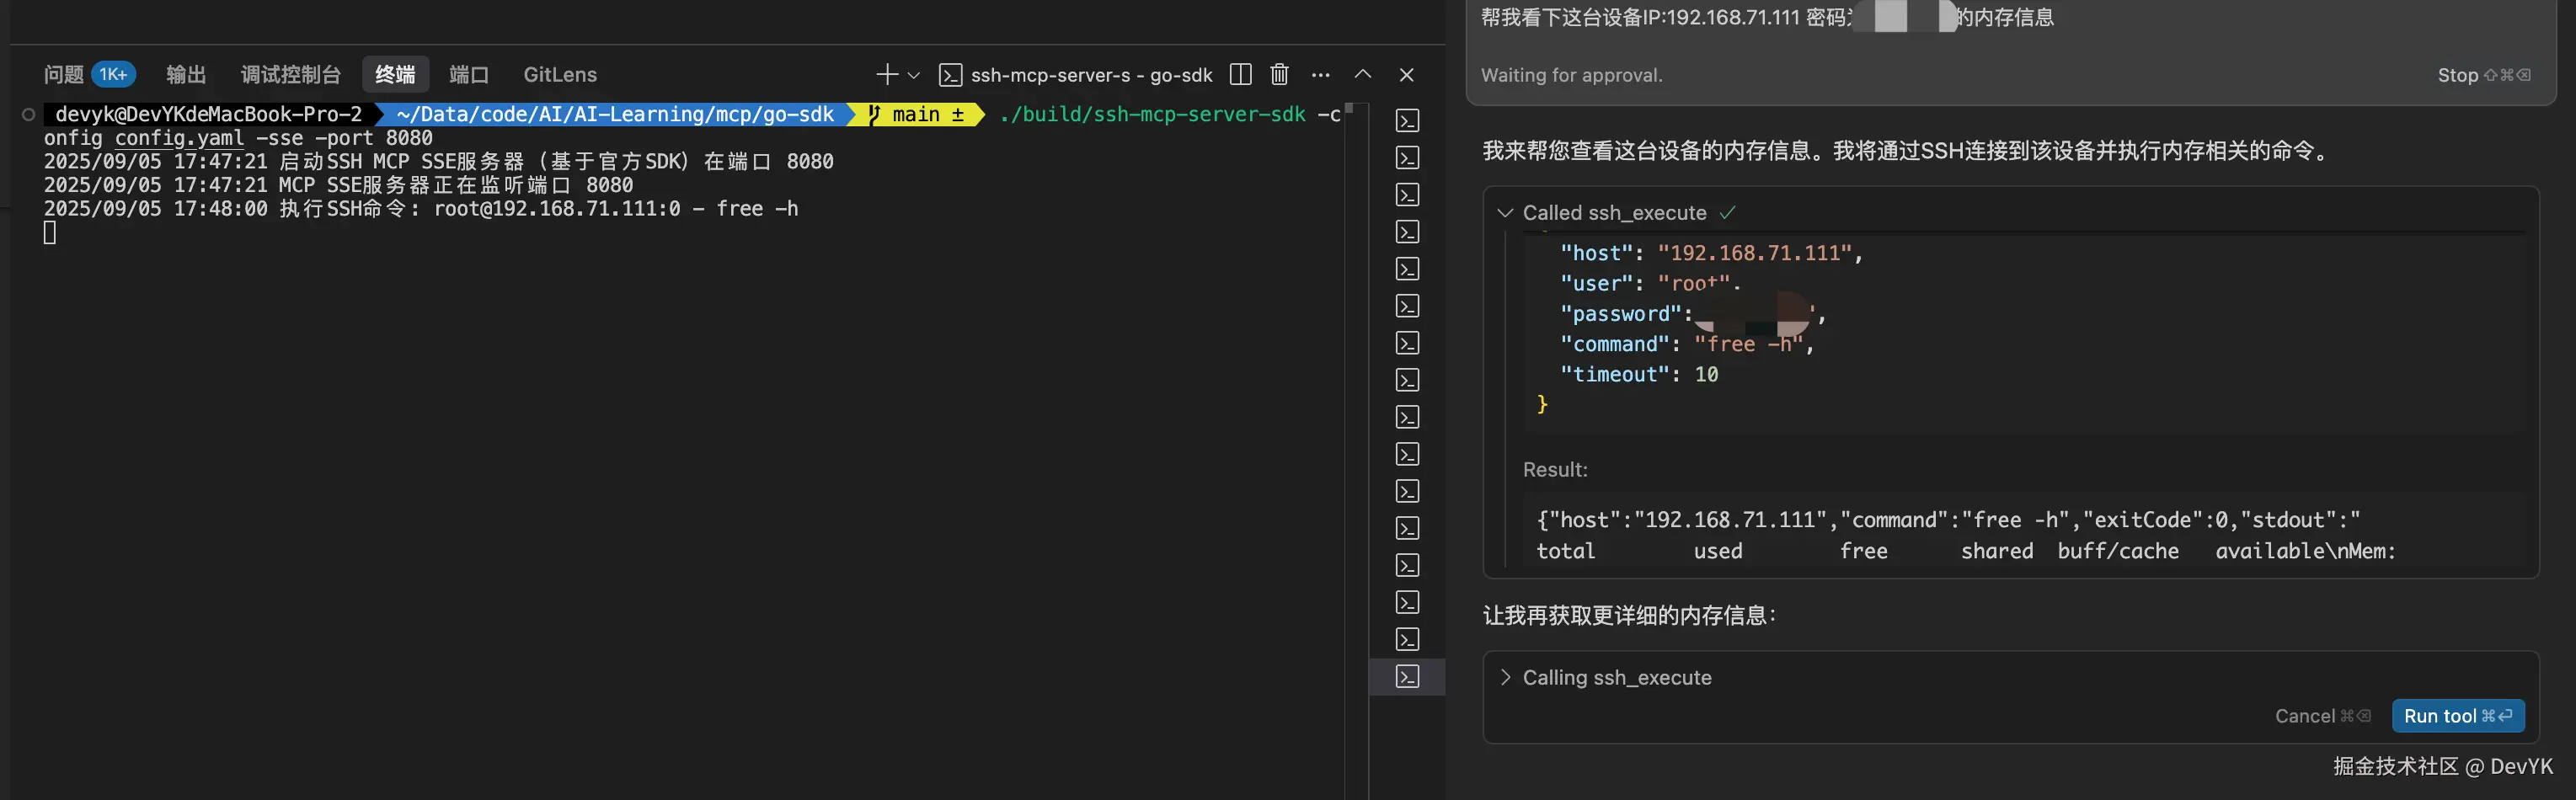Image resolution: width=2576 pixels, height=800 pixels.
Task: Collapse the Called ssh_execute section
Action: pos(1505,213)
